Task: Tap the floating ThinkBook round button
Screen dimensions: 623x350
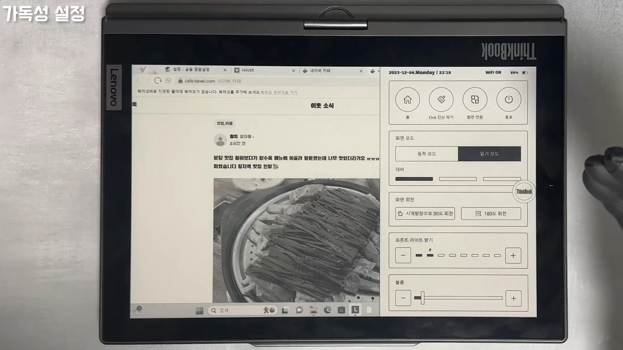Action: (x=524, y=192)
